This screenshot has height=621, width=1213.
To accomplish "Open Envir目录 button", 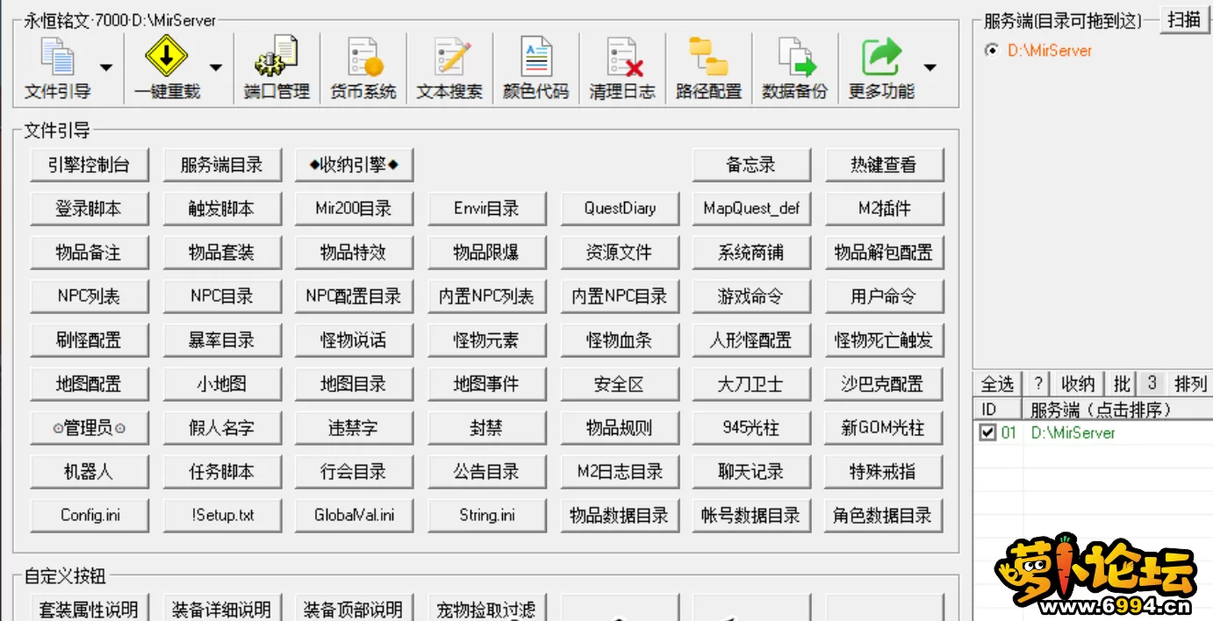I will [486, 209].
